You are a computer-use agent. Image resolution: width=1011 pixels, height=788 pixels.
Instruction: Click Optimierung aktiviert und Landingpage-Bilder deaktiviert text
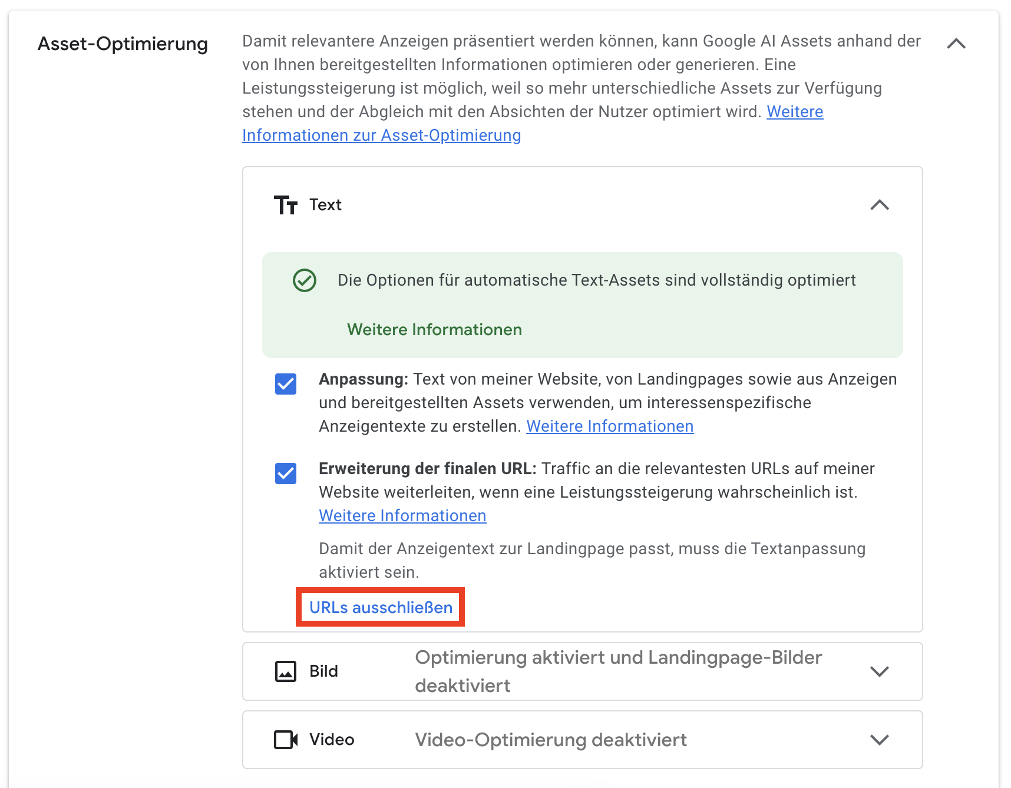(x=618, y=671)
